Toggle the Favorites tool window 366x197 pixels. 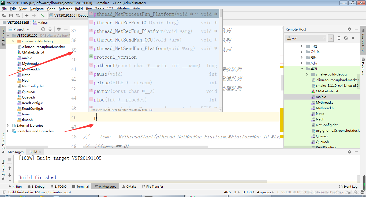click(x=3, y=167)
